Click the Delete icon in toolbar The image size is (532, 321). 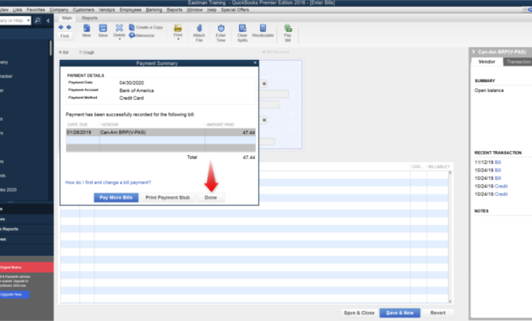119,28
